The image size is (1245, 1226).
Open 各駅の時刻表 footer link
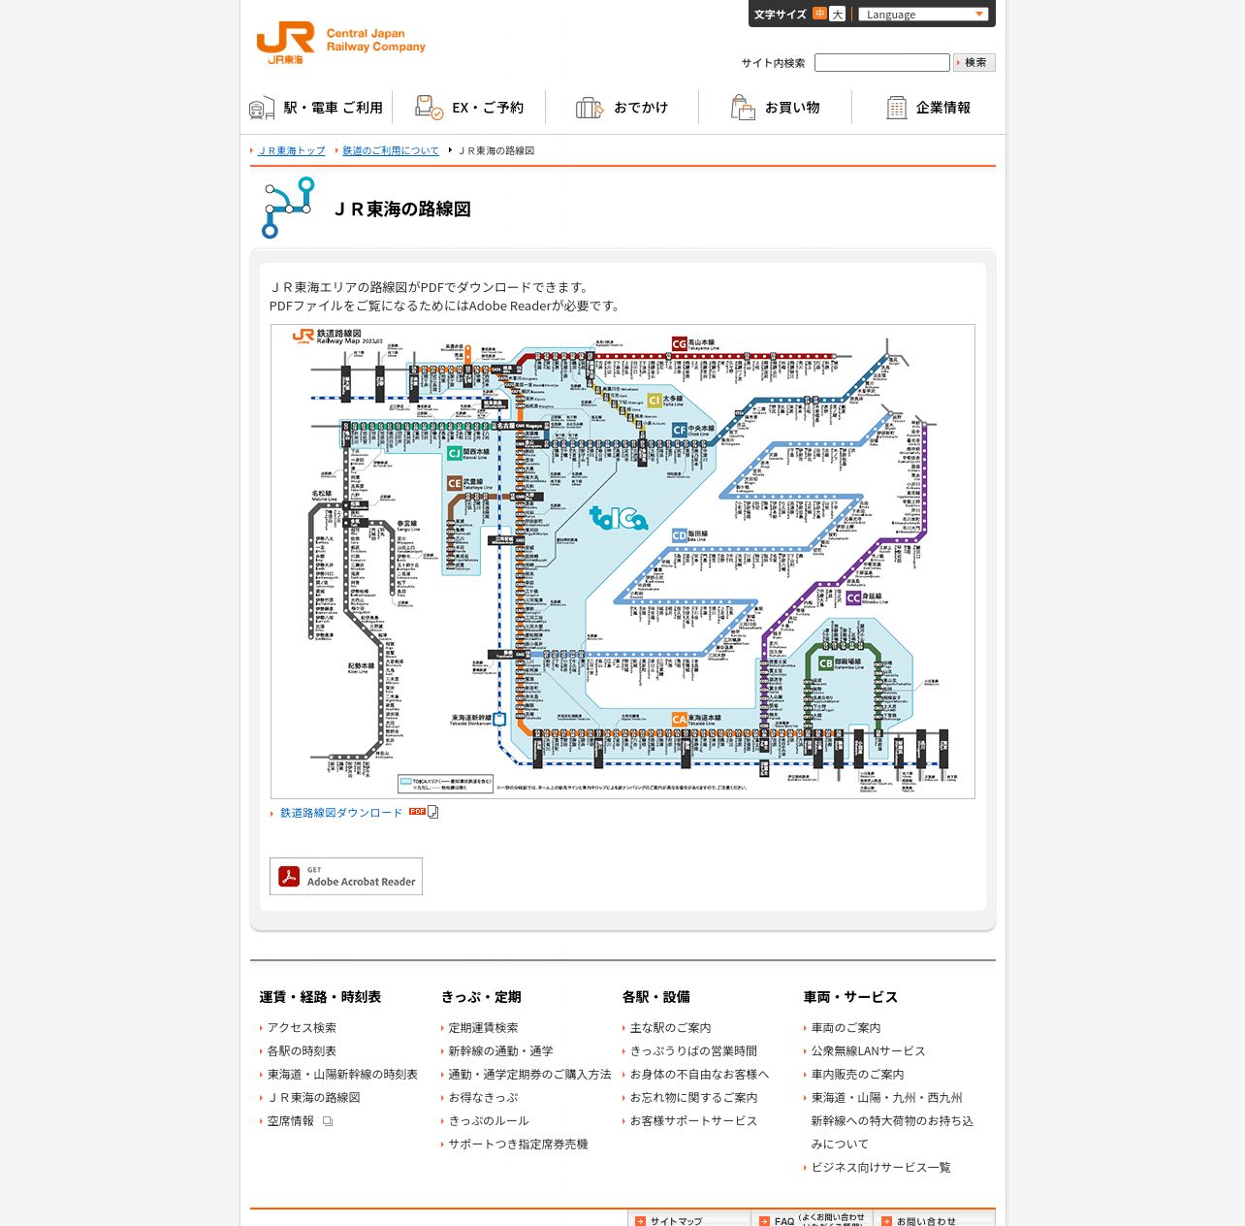[302, 1051]
